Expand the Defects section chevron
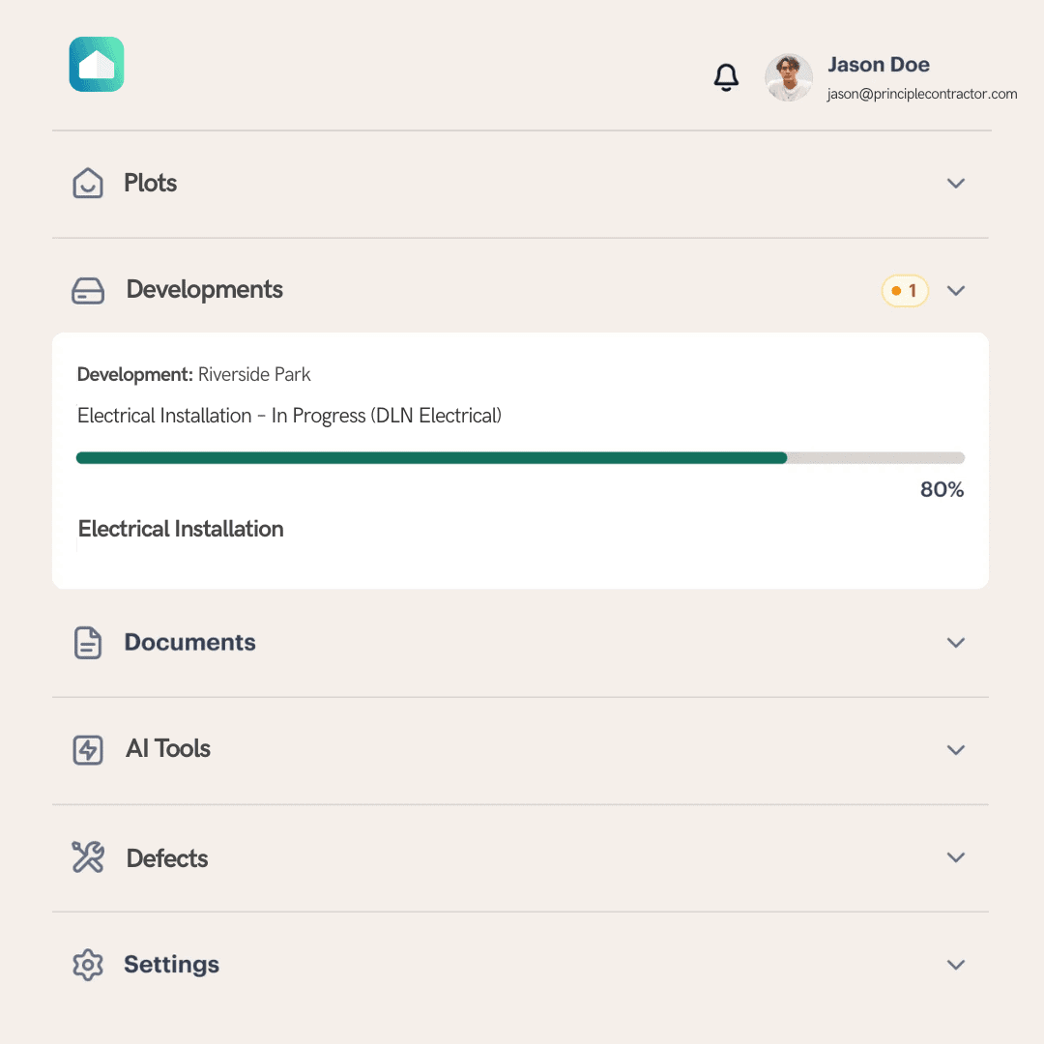 956,857
